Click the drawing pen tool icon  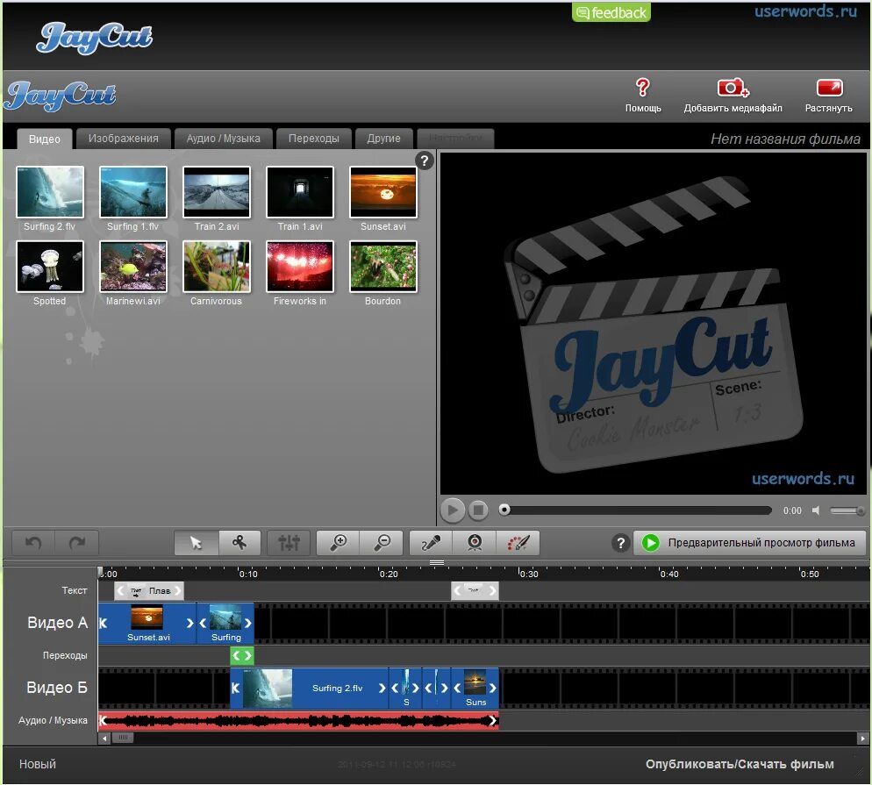click(x=518, y=543)
